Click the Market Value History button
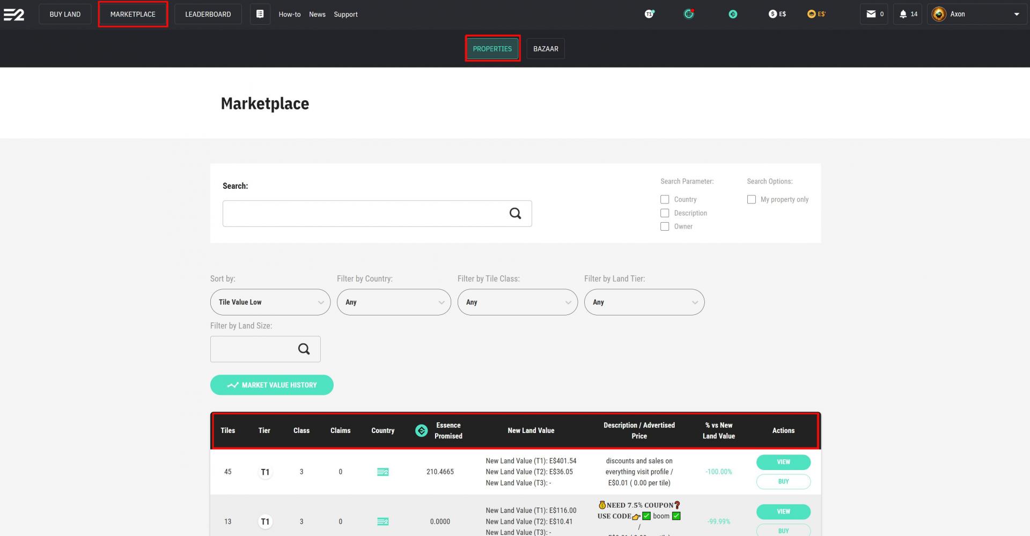The width and height of the screenshot is (1030, 536). (271, 385)
